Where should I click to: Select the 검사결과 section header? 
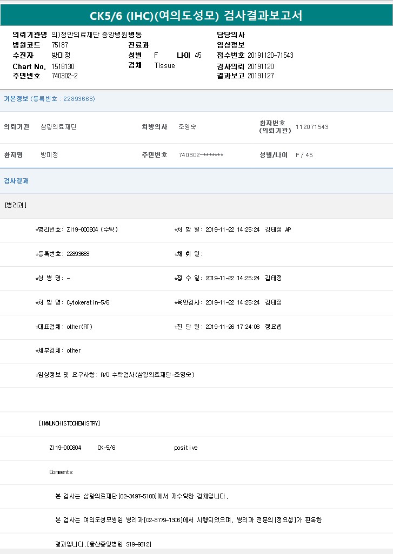tap(16, 181)
